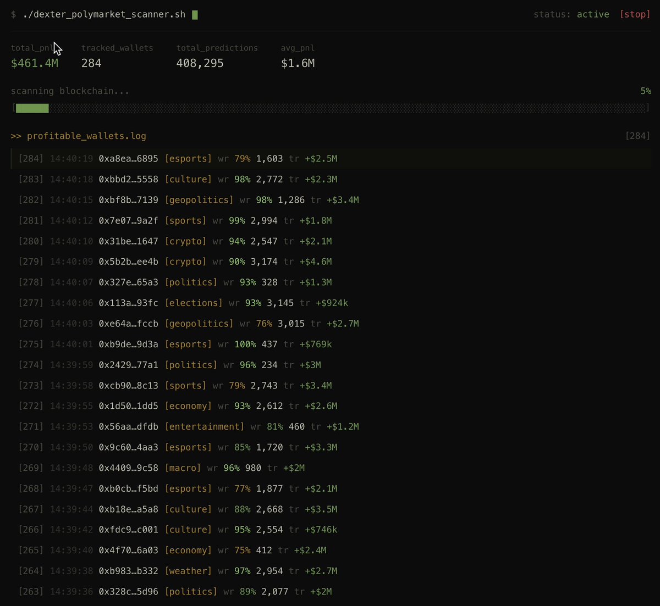Image resolution: width=660 pixels, height=606 pixels.
Task: Select wallet address 0xcb90…8c13
Action: point(129,386)
